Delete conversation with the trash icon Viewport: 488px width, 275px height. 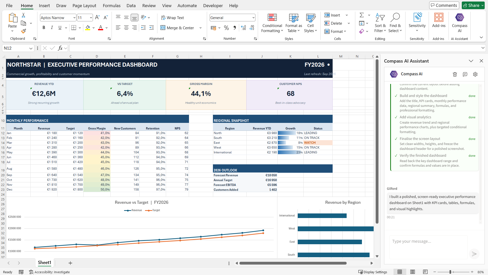pyautogui.click(x=455, y=74)
